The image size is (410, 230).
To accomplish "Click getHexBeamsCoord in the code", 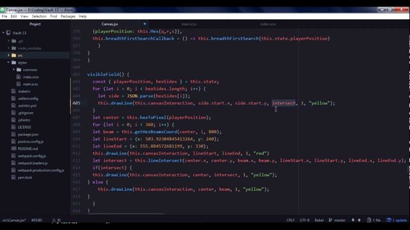I will 156,132.
